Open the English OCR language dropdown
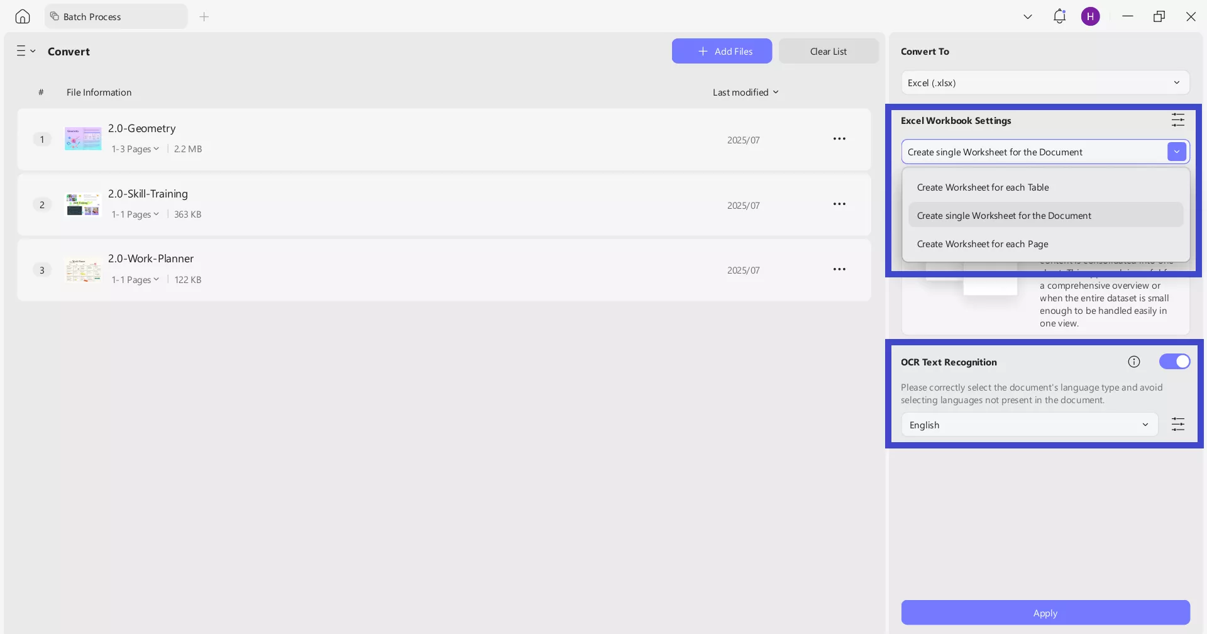This screenshot has height=634, width=1207. pos(1029,425)
